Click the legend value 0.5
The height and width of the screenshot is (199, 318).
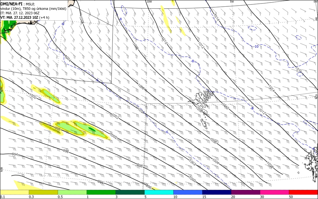pos(60,197)
